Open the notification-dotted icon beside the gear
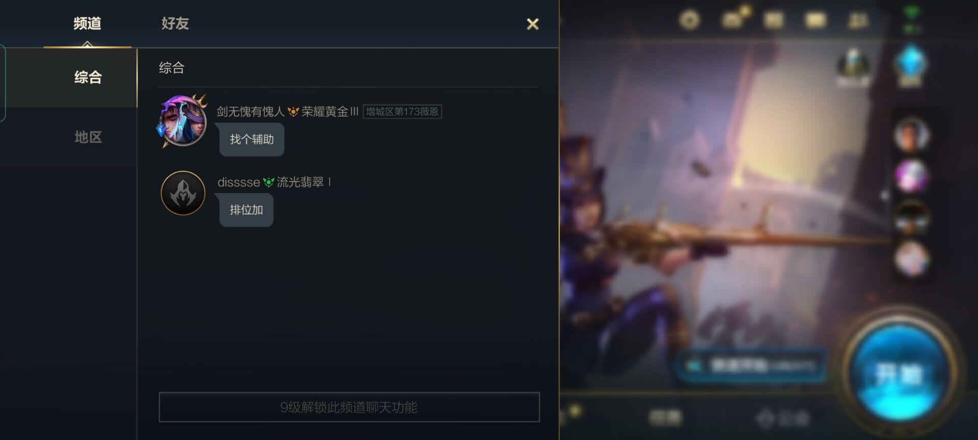This screenshot has height=440, width=978. coord(734,19)
